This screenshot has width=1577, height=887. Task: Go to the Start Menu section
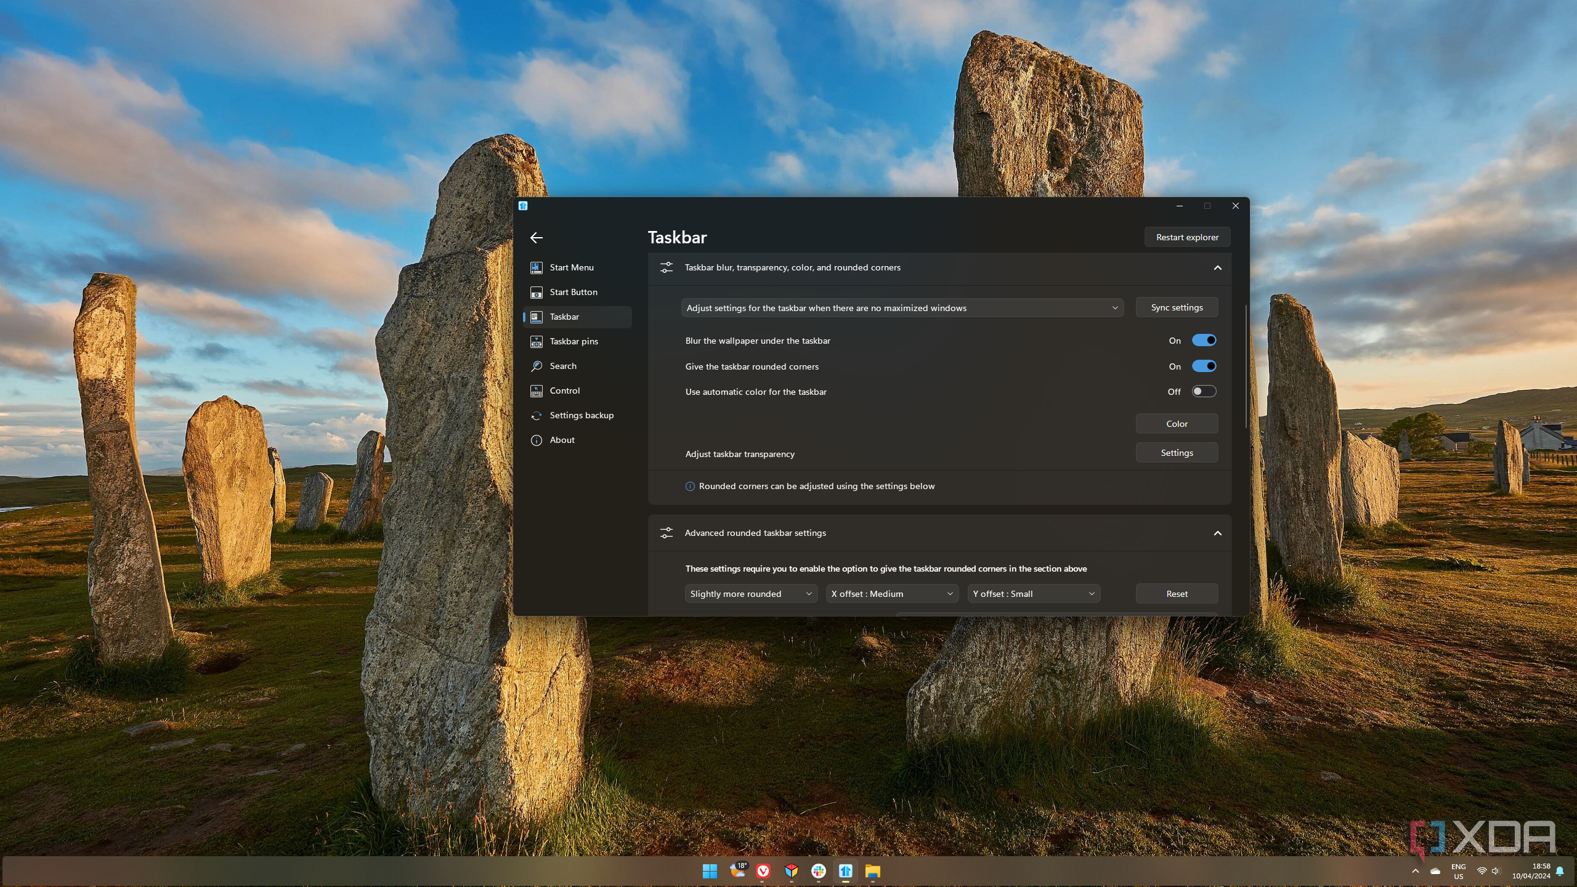pyautogui.click(x=571, y=267)
